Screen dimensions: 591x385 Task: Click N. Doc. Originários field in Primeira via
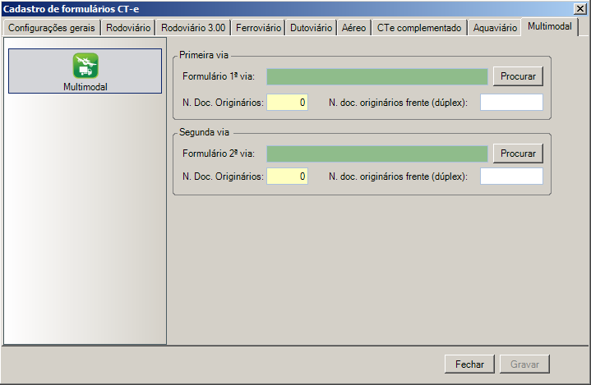pos(287,103)
